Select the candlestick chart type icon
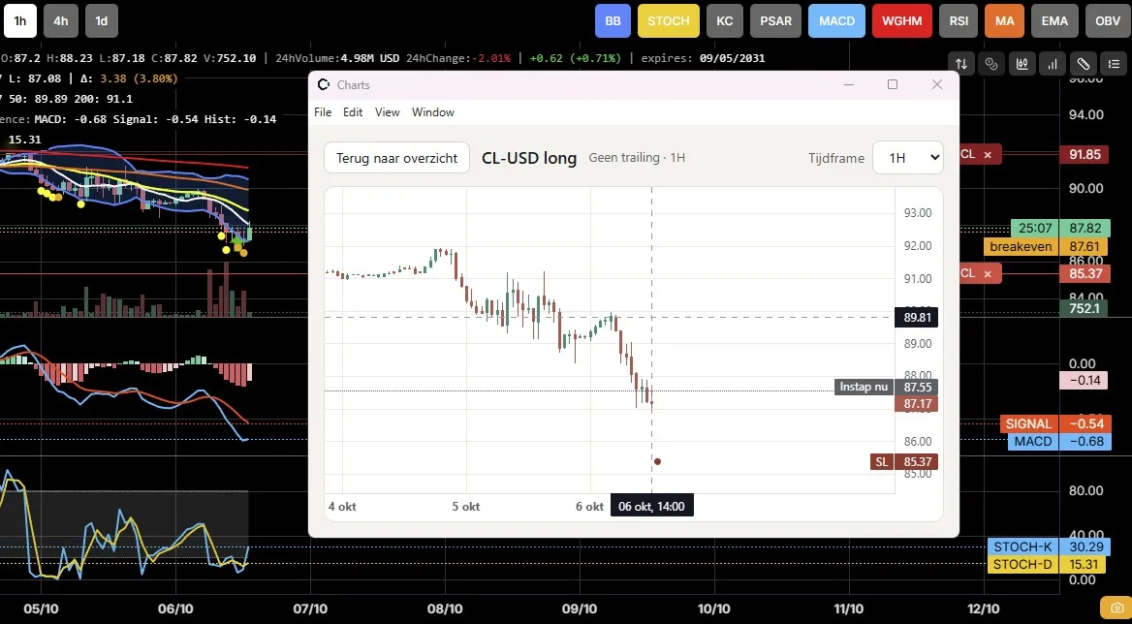Image resolution: width=1132 pixels, height=624 pixels. 1022,64
